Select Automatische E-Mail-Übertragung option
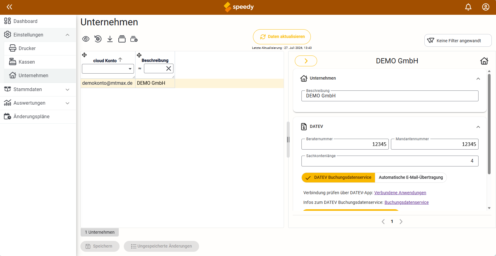 [411, 178]
